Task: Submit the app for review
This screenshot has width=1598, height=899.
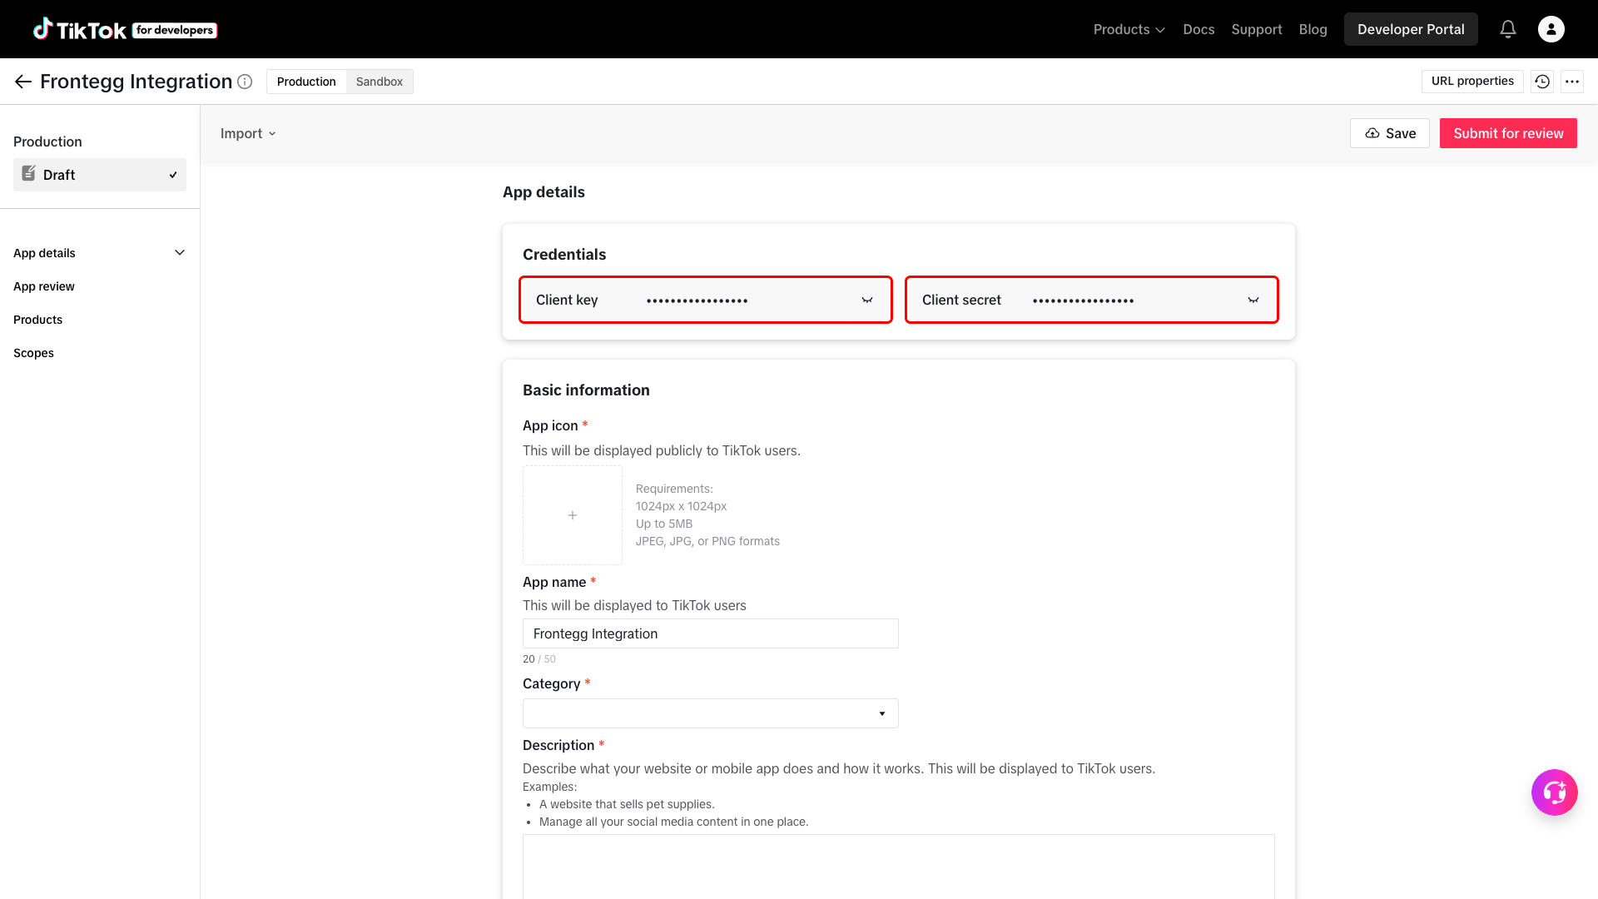Action: point(1508,133)
